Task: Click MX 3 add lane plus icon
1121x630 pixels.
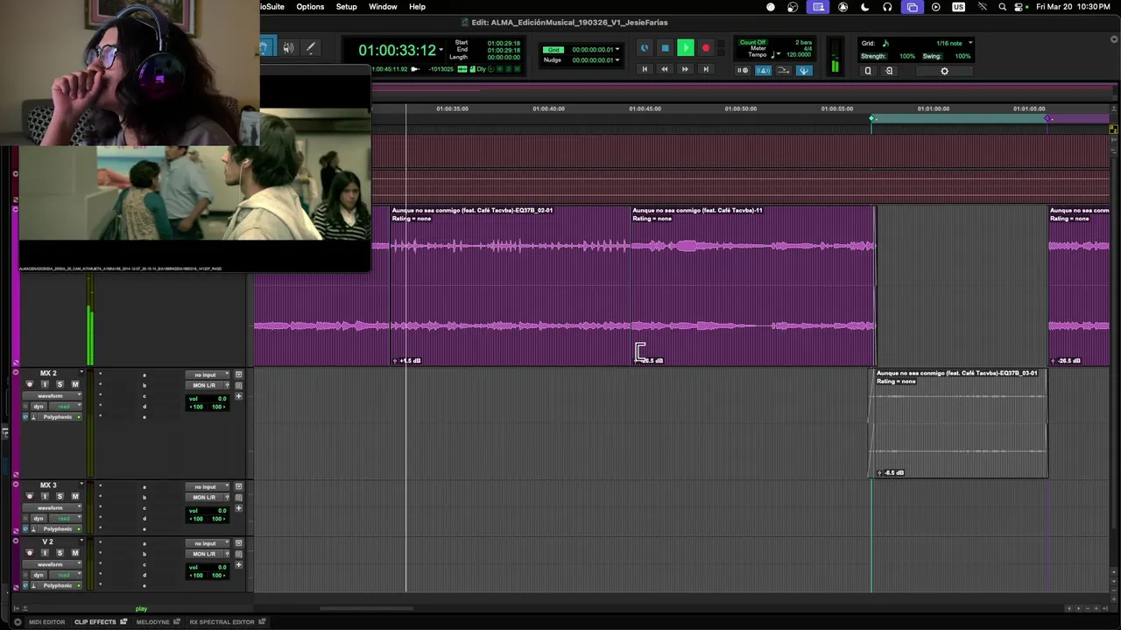Action: [x=238, y=508]
